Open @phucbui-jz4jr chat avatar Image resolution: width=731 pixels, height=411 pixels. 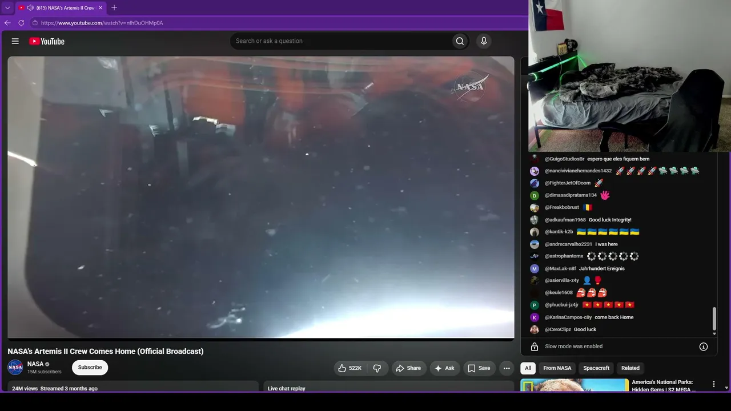[535, 305]
